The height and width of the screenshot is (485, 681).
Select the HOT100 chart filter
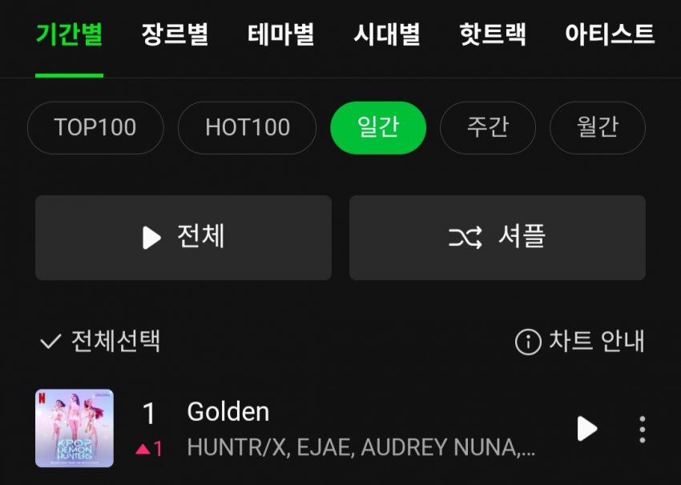tap(247, 127)
